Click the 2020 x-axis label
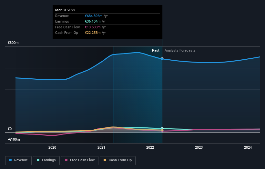This screenshot has height=169, width=265. coord(52,147)
